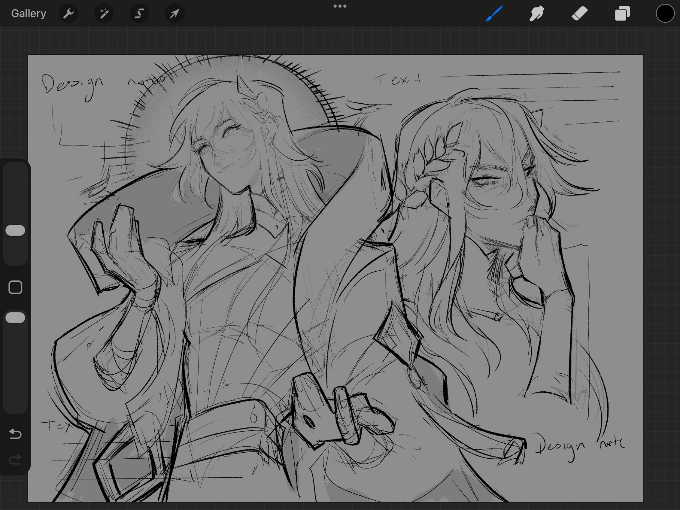Select the Brush paint tool

point(494,14)
